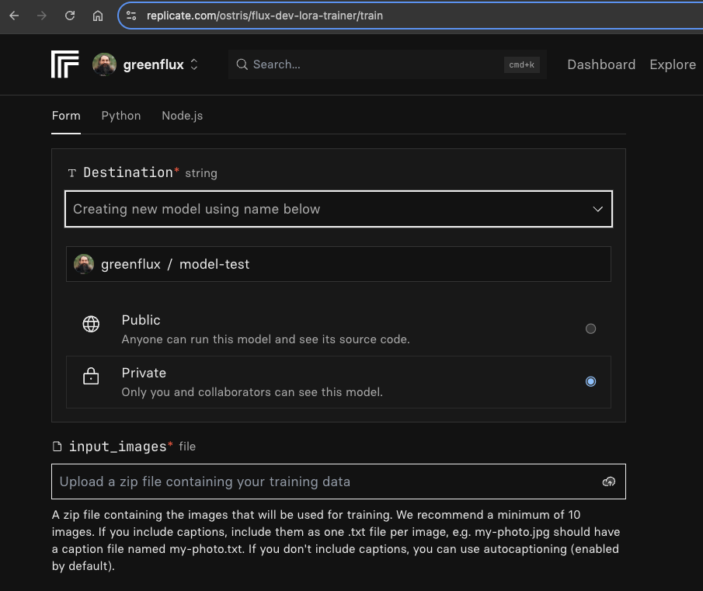Select the Form tab
703x591 pixels.
66,116
